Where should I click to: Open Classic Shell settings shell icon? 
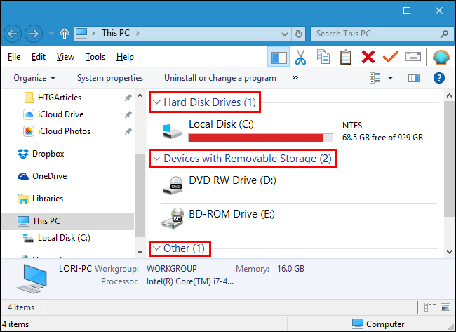tap(441, 57)
